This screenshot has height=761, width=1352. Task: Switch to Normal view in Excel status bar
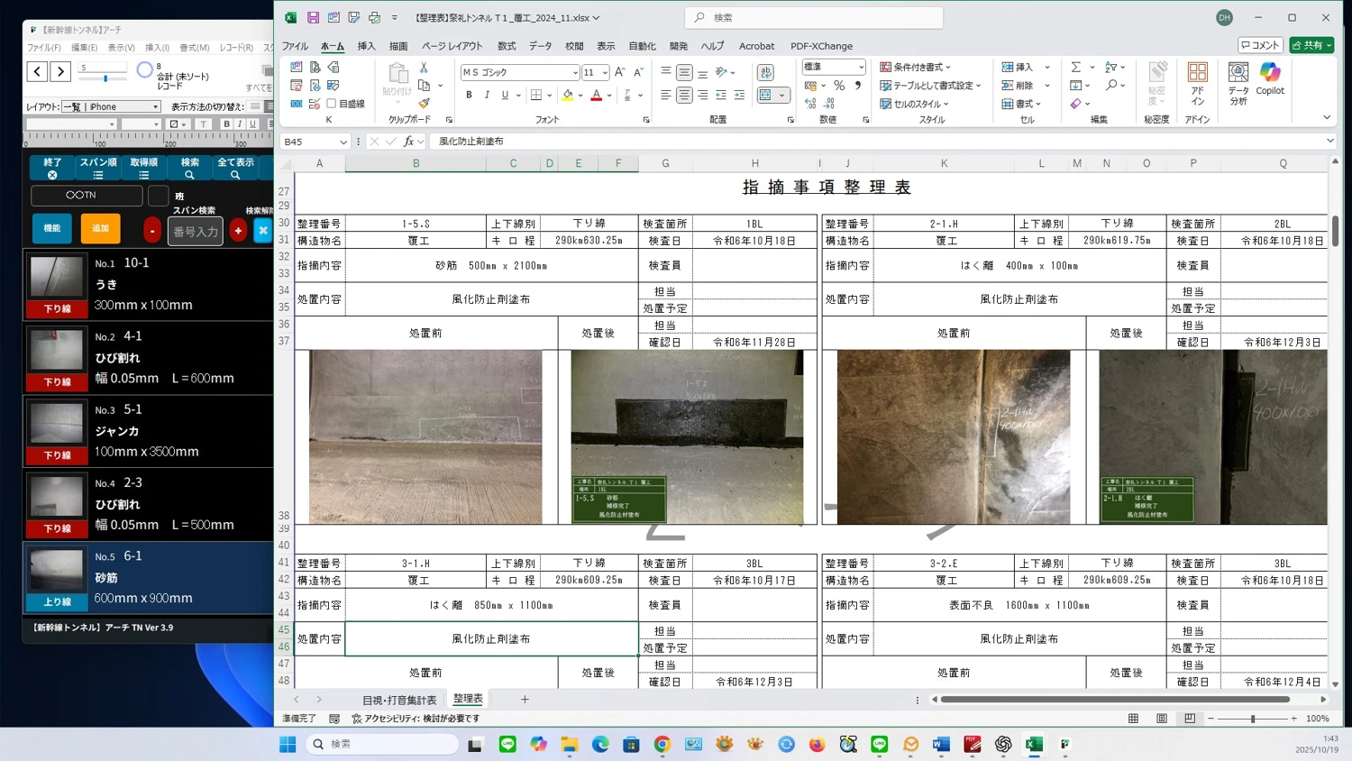point(1133,719)
